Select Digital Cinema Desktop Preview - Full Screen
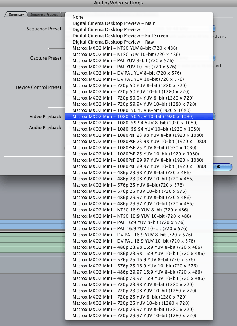Screen dimensions: 237x326 pos(120,36)
